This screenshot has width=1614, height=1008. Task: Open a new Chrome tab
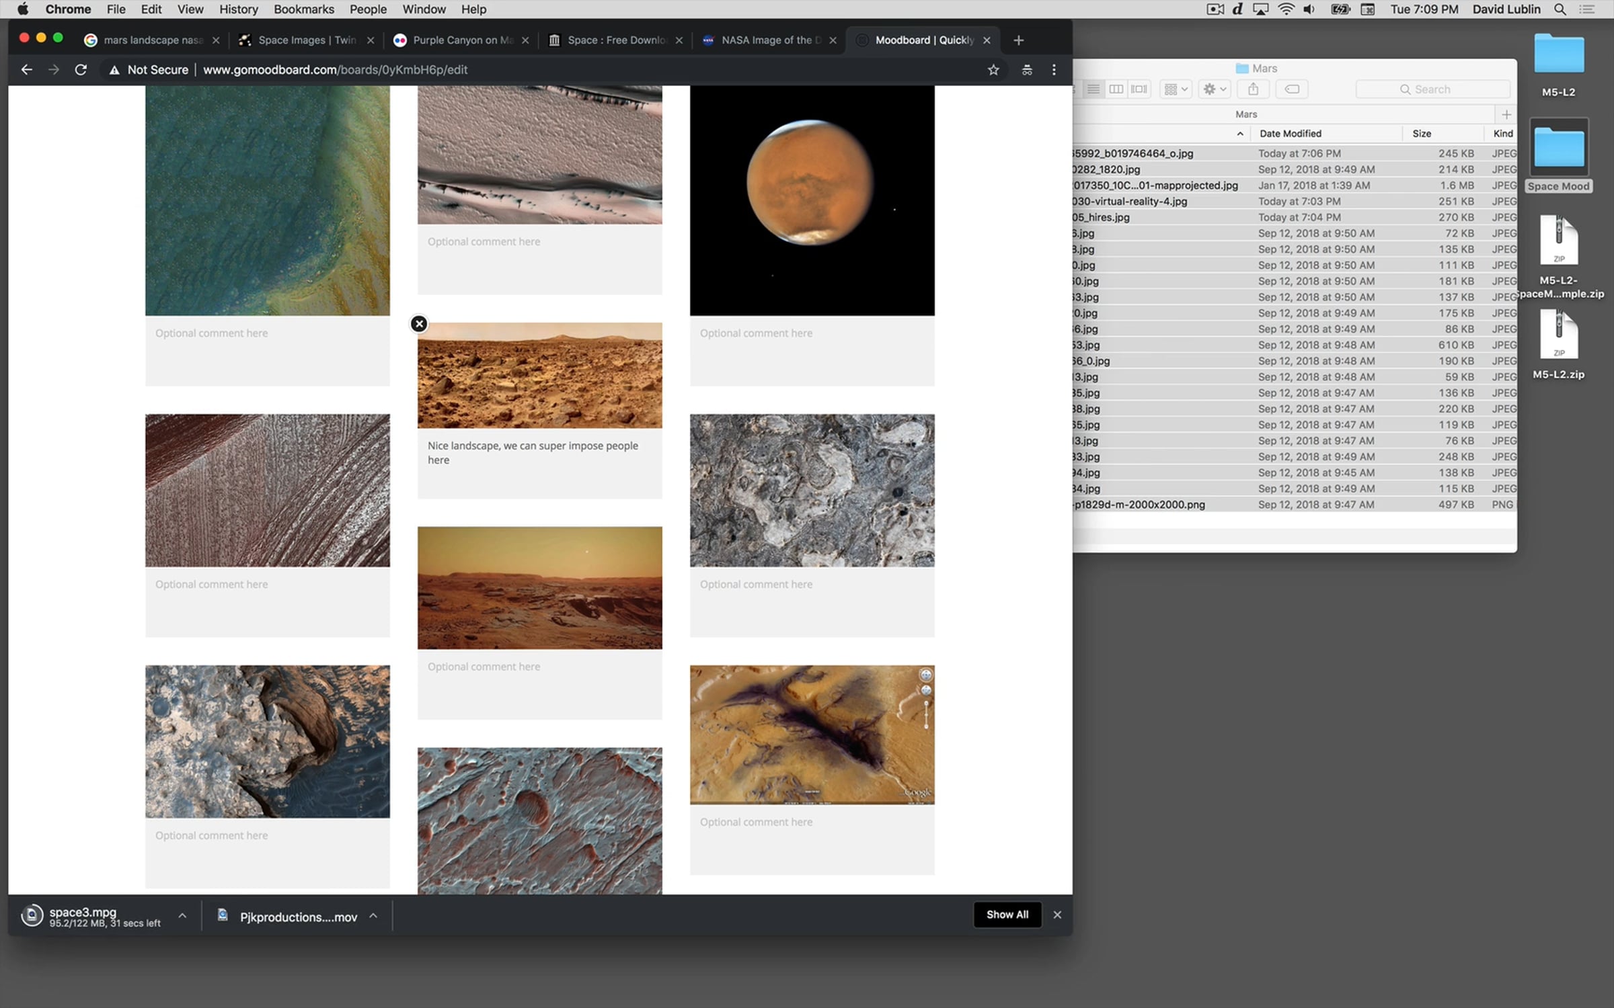pos(1018,40)
